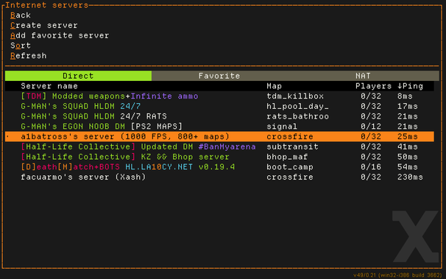Viewport: 446px width, 279px height.
Task: Click the 0/12 players value
Action: 371,127
